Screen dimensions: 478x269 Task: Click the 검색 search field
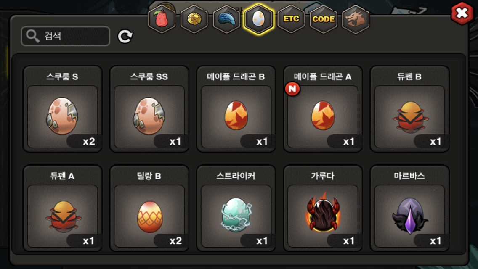pos(65,36)
